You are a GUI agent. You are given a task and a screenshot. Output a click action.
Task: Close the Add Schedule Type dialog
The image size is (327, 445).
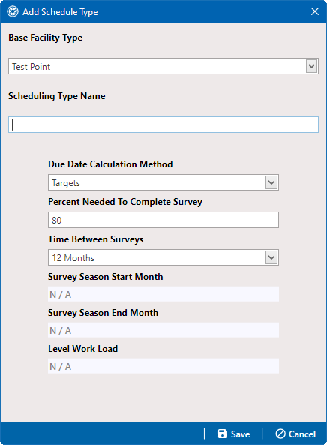(315, 12)
